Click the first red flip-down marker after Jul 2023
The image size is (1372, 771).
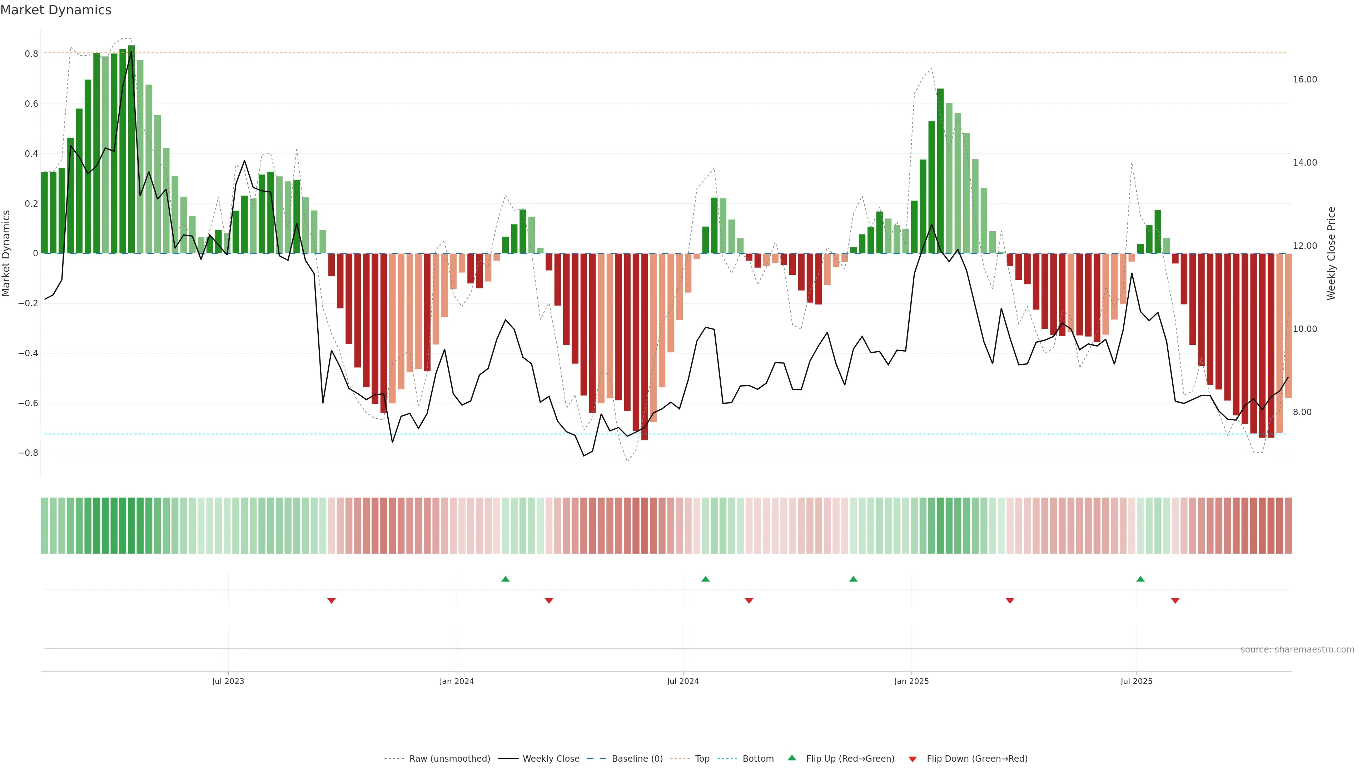[331, 601]
